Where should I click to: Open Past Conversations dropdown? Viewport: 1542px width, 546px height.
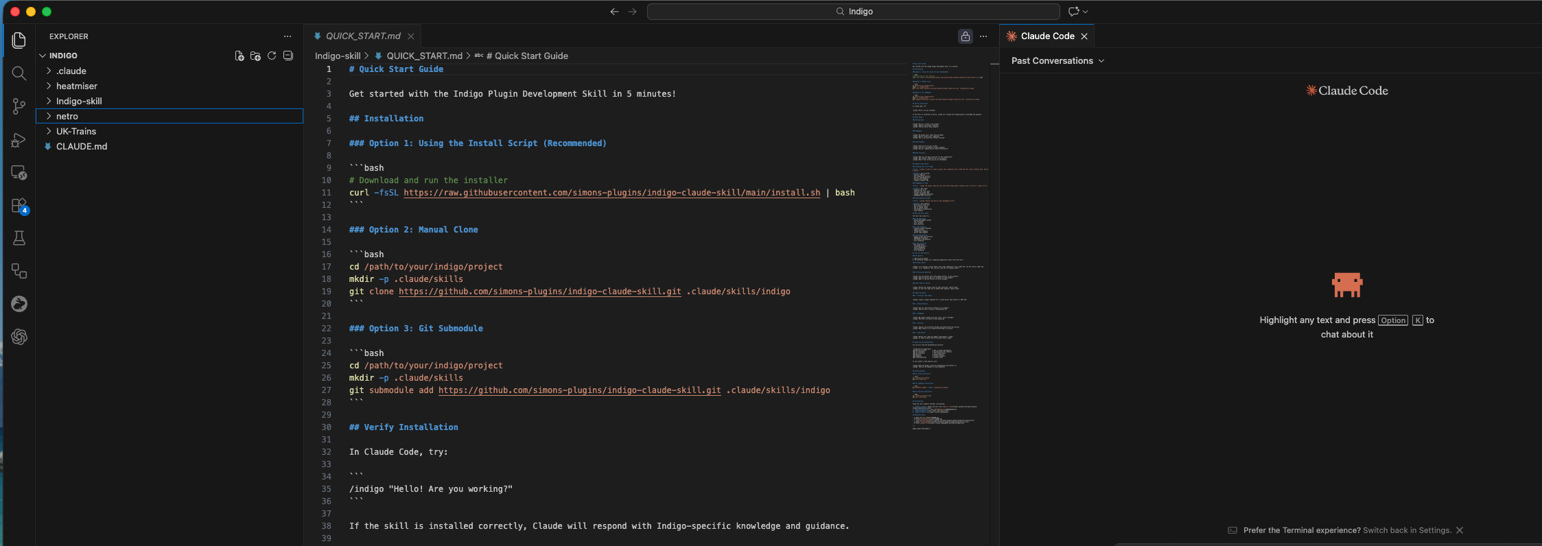[x=1058, y=61]
